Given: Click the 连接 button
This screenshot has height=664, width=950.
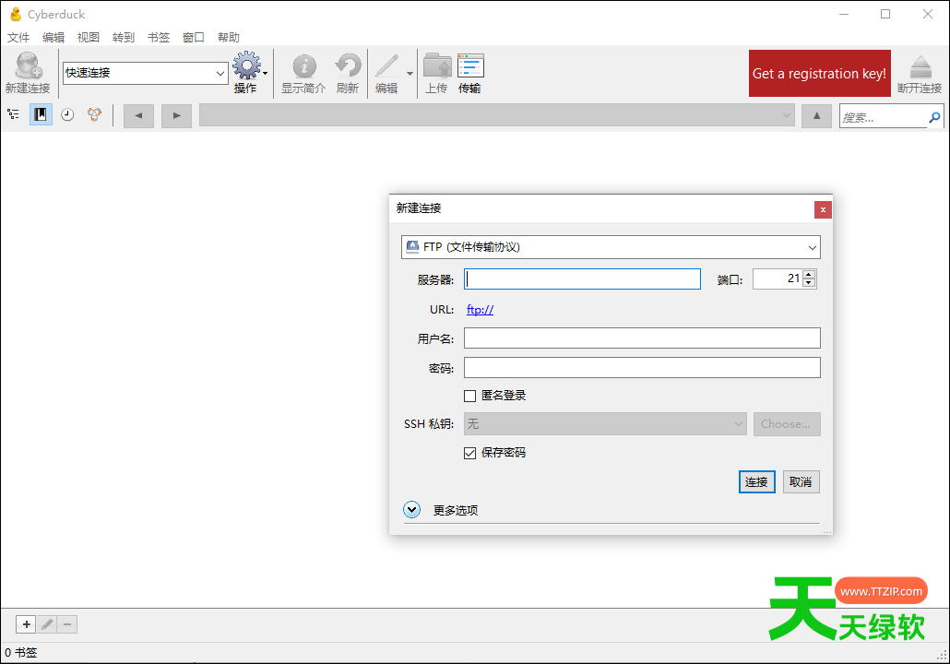Looking at the screenshot, I should (756, 481).
